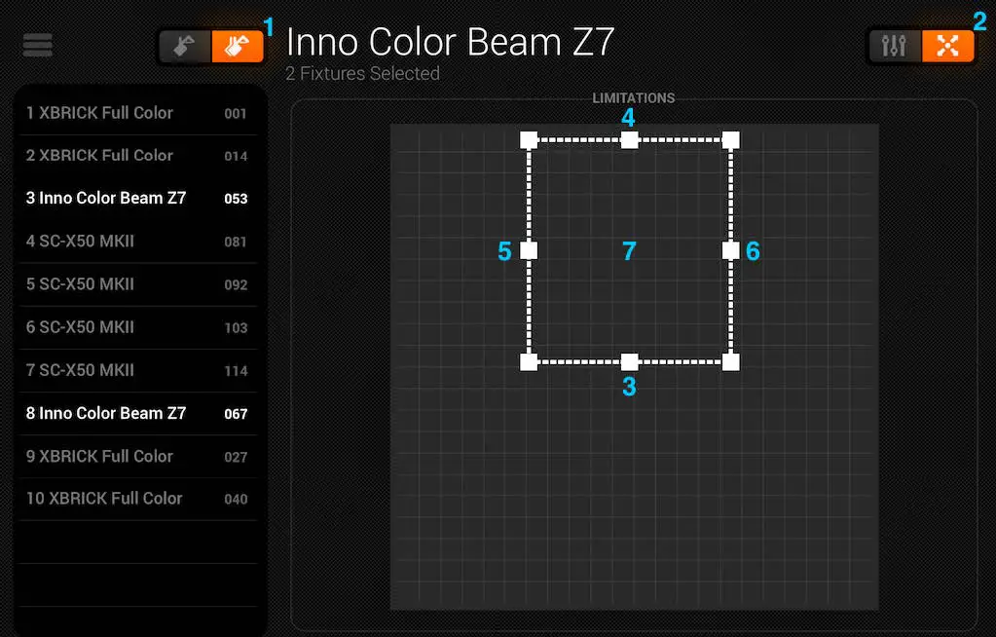
Task: Select fixture 9 XBRICK Full Color
Action: tap(136, 456)
